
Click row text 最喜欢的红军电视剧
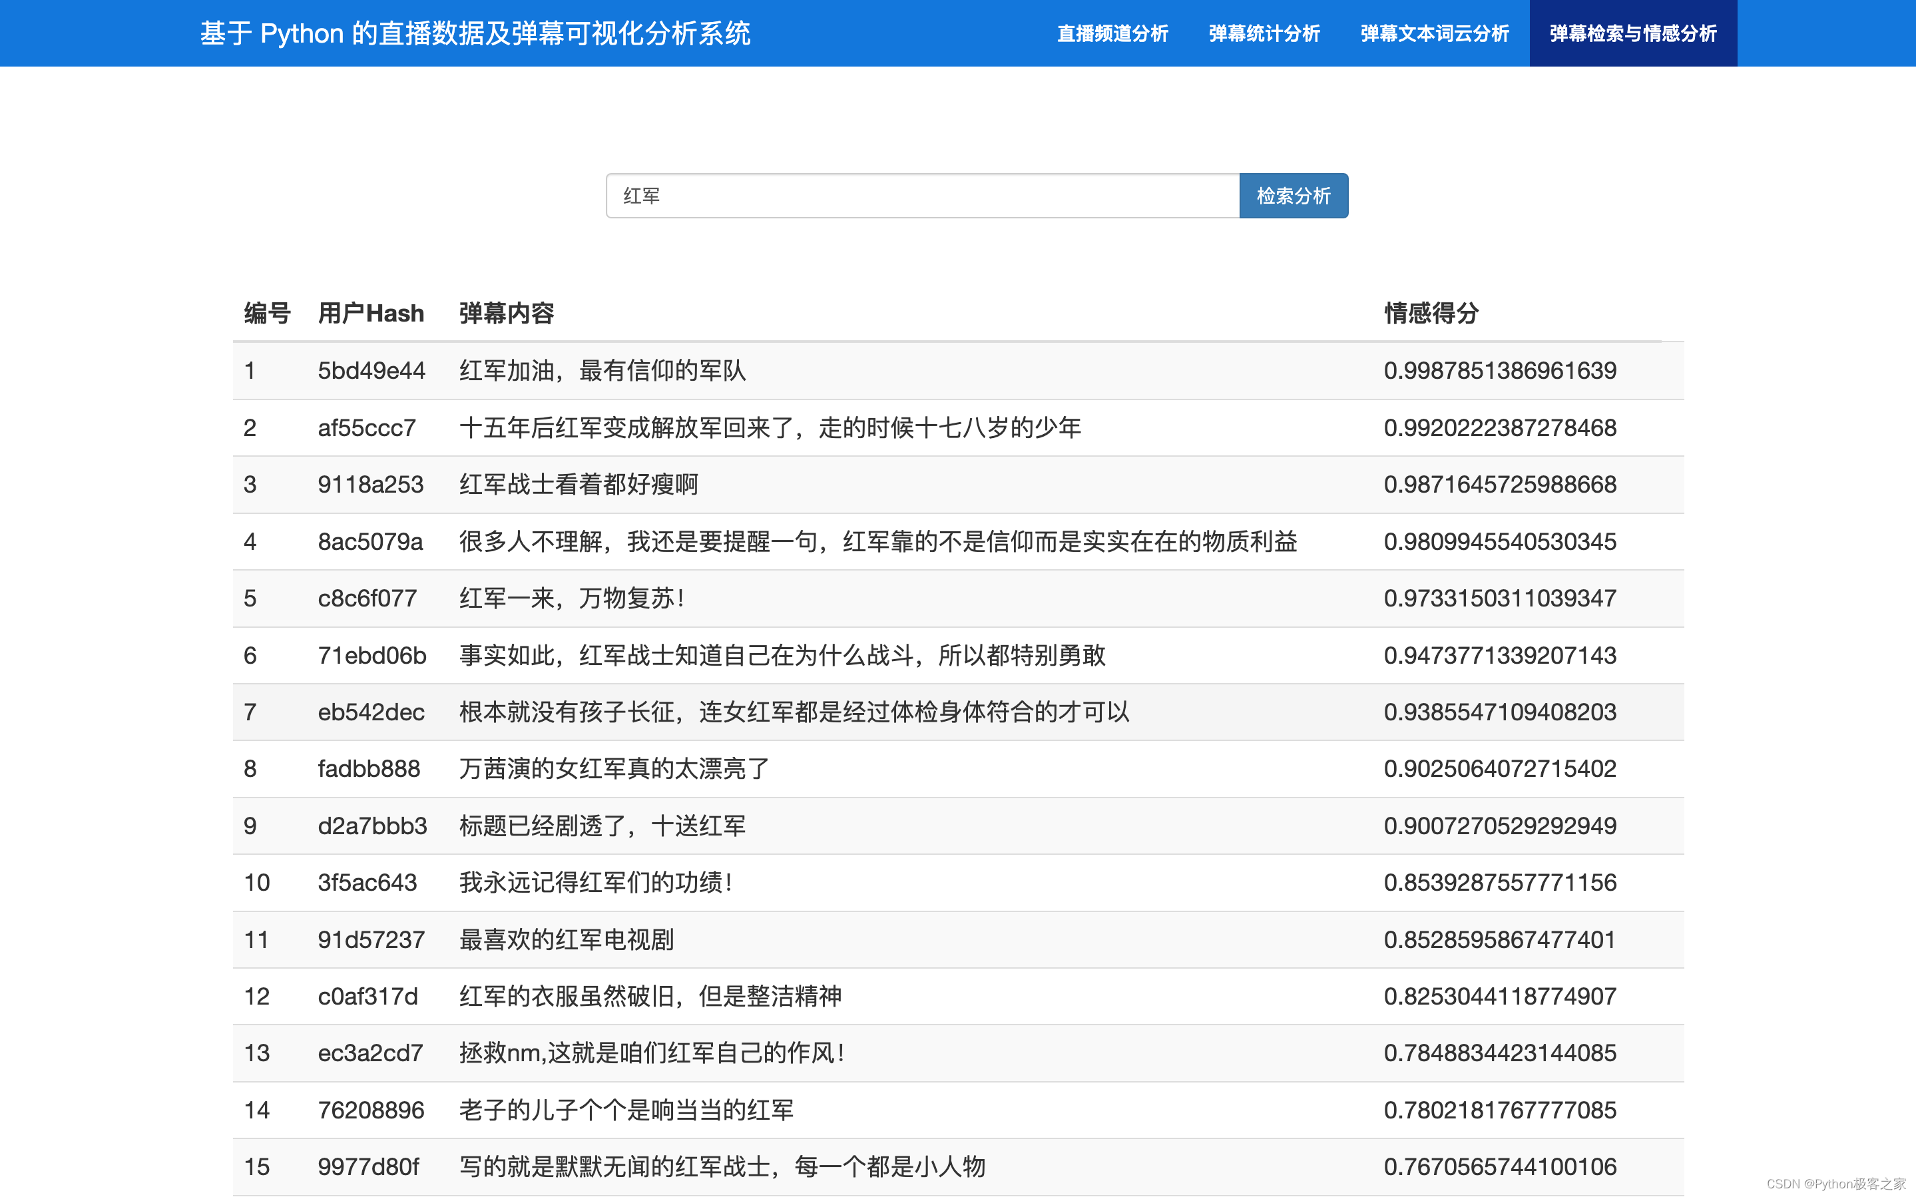click(567, 940)
